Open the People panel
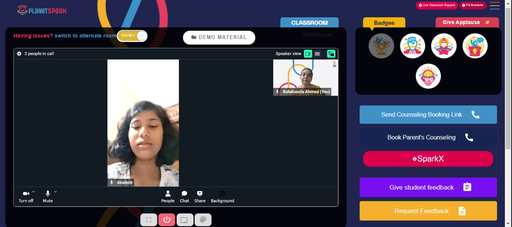The height and width of the screenshot is (227, 512). click(x=167, y=197)
